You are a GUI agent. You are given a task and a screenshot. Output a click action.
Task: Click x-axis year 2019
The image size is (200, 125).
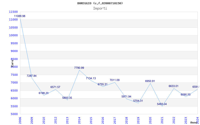coord(138,120)
